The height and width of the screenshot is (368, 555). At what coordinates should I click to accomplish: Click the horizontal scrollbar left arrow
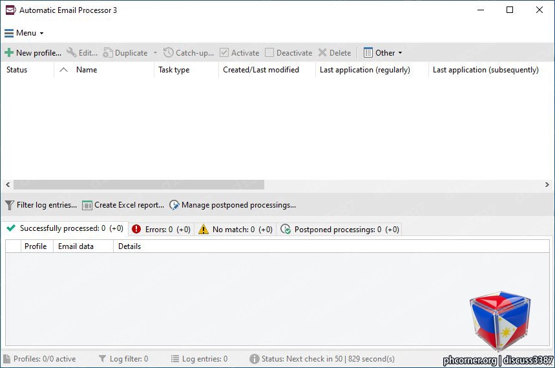8,184
